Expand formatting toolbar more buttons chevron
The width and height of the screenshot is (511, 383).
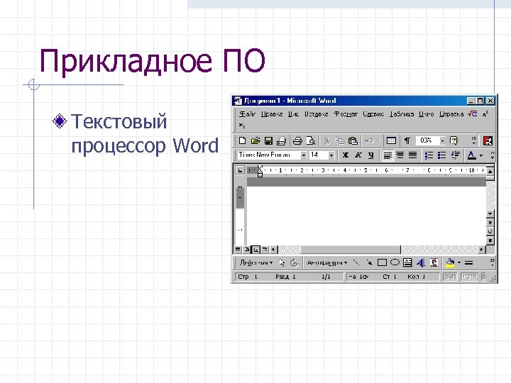click(493, 155)
